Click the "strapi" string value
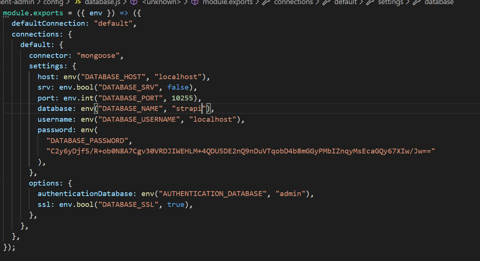 [189, 109]
